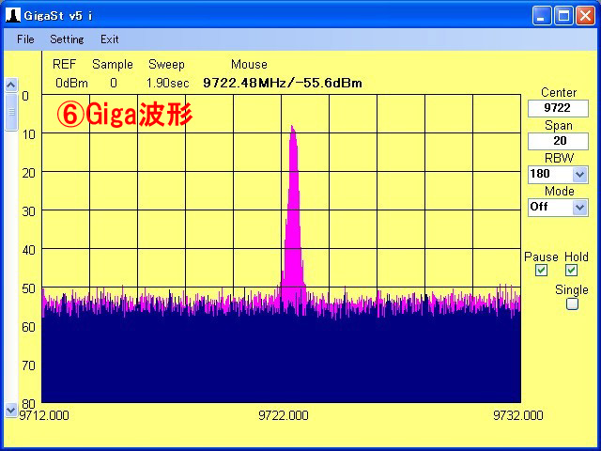This screenshot has width=601, height=451.
Task: Click the 9712.000 start frequency label
Action: 44,415
